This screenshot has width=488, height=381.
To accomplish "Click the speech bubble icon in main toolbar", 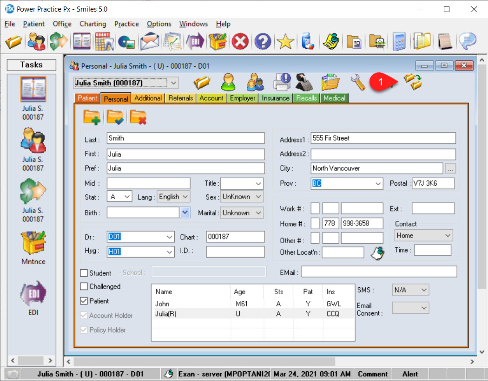I will pyautogui.click(x=468, y=41).
